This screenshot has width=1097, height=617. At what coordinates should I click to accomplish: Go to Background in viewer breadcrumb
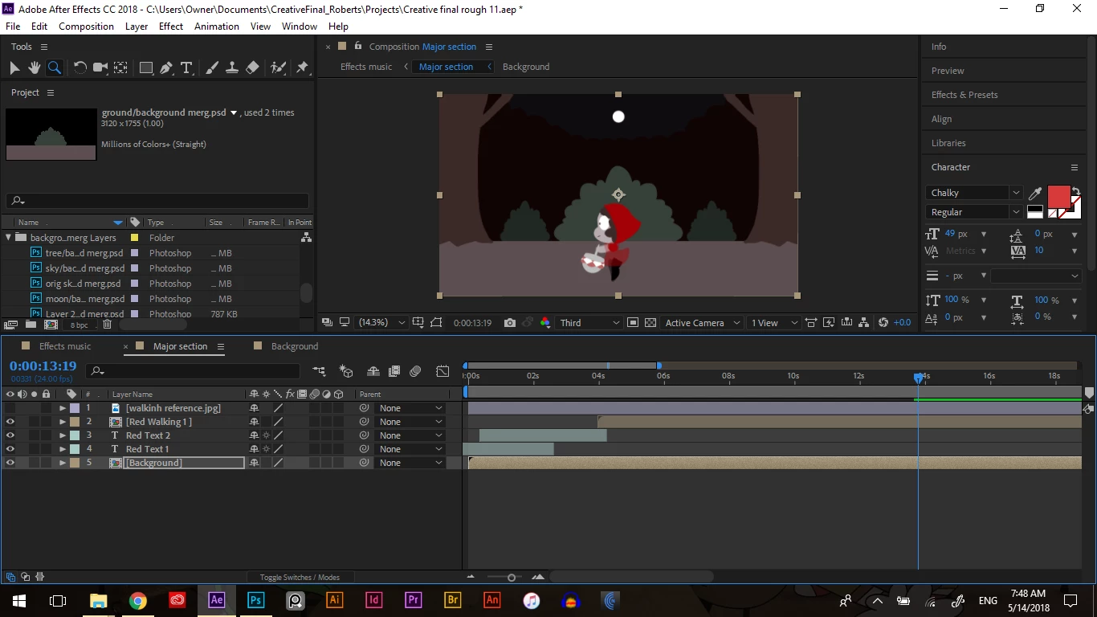(x=526, y=67)
